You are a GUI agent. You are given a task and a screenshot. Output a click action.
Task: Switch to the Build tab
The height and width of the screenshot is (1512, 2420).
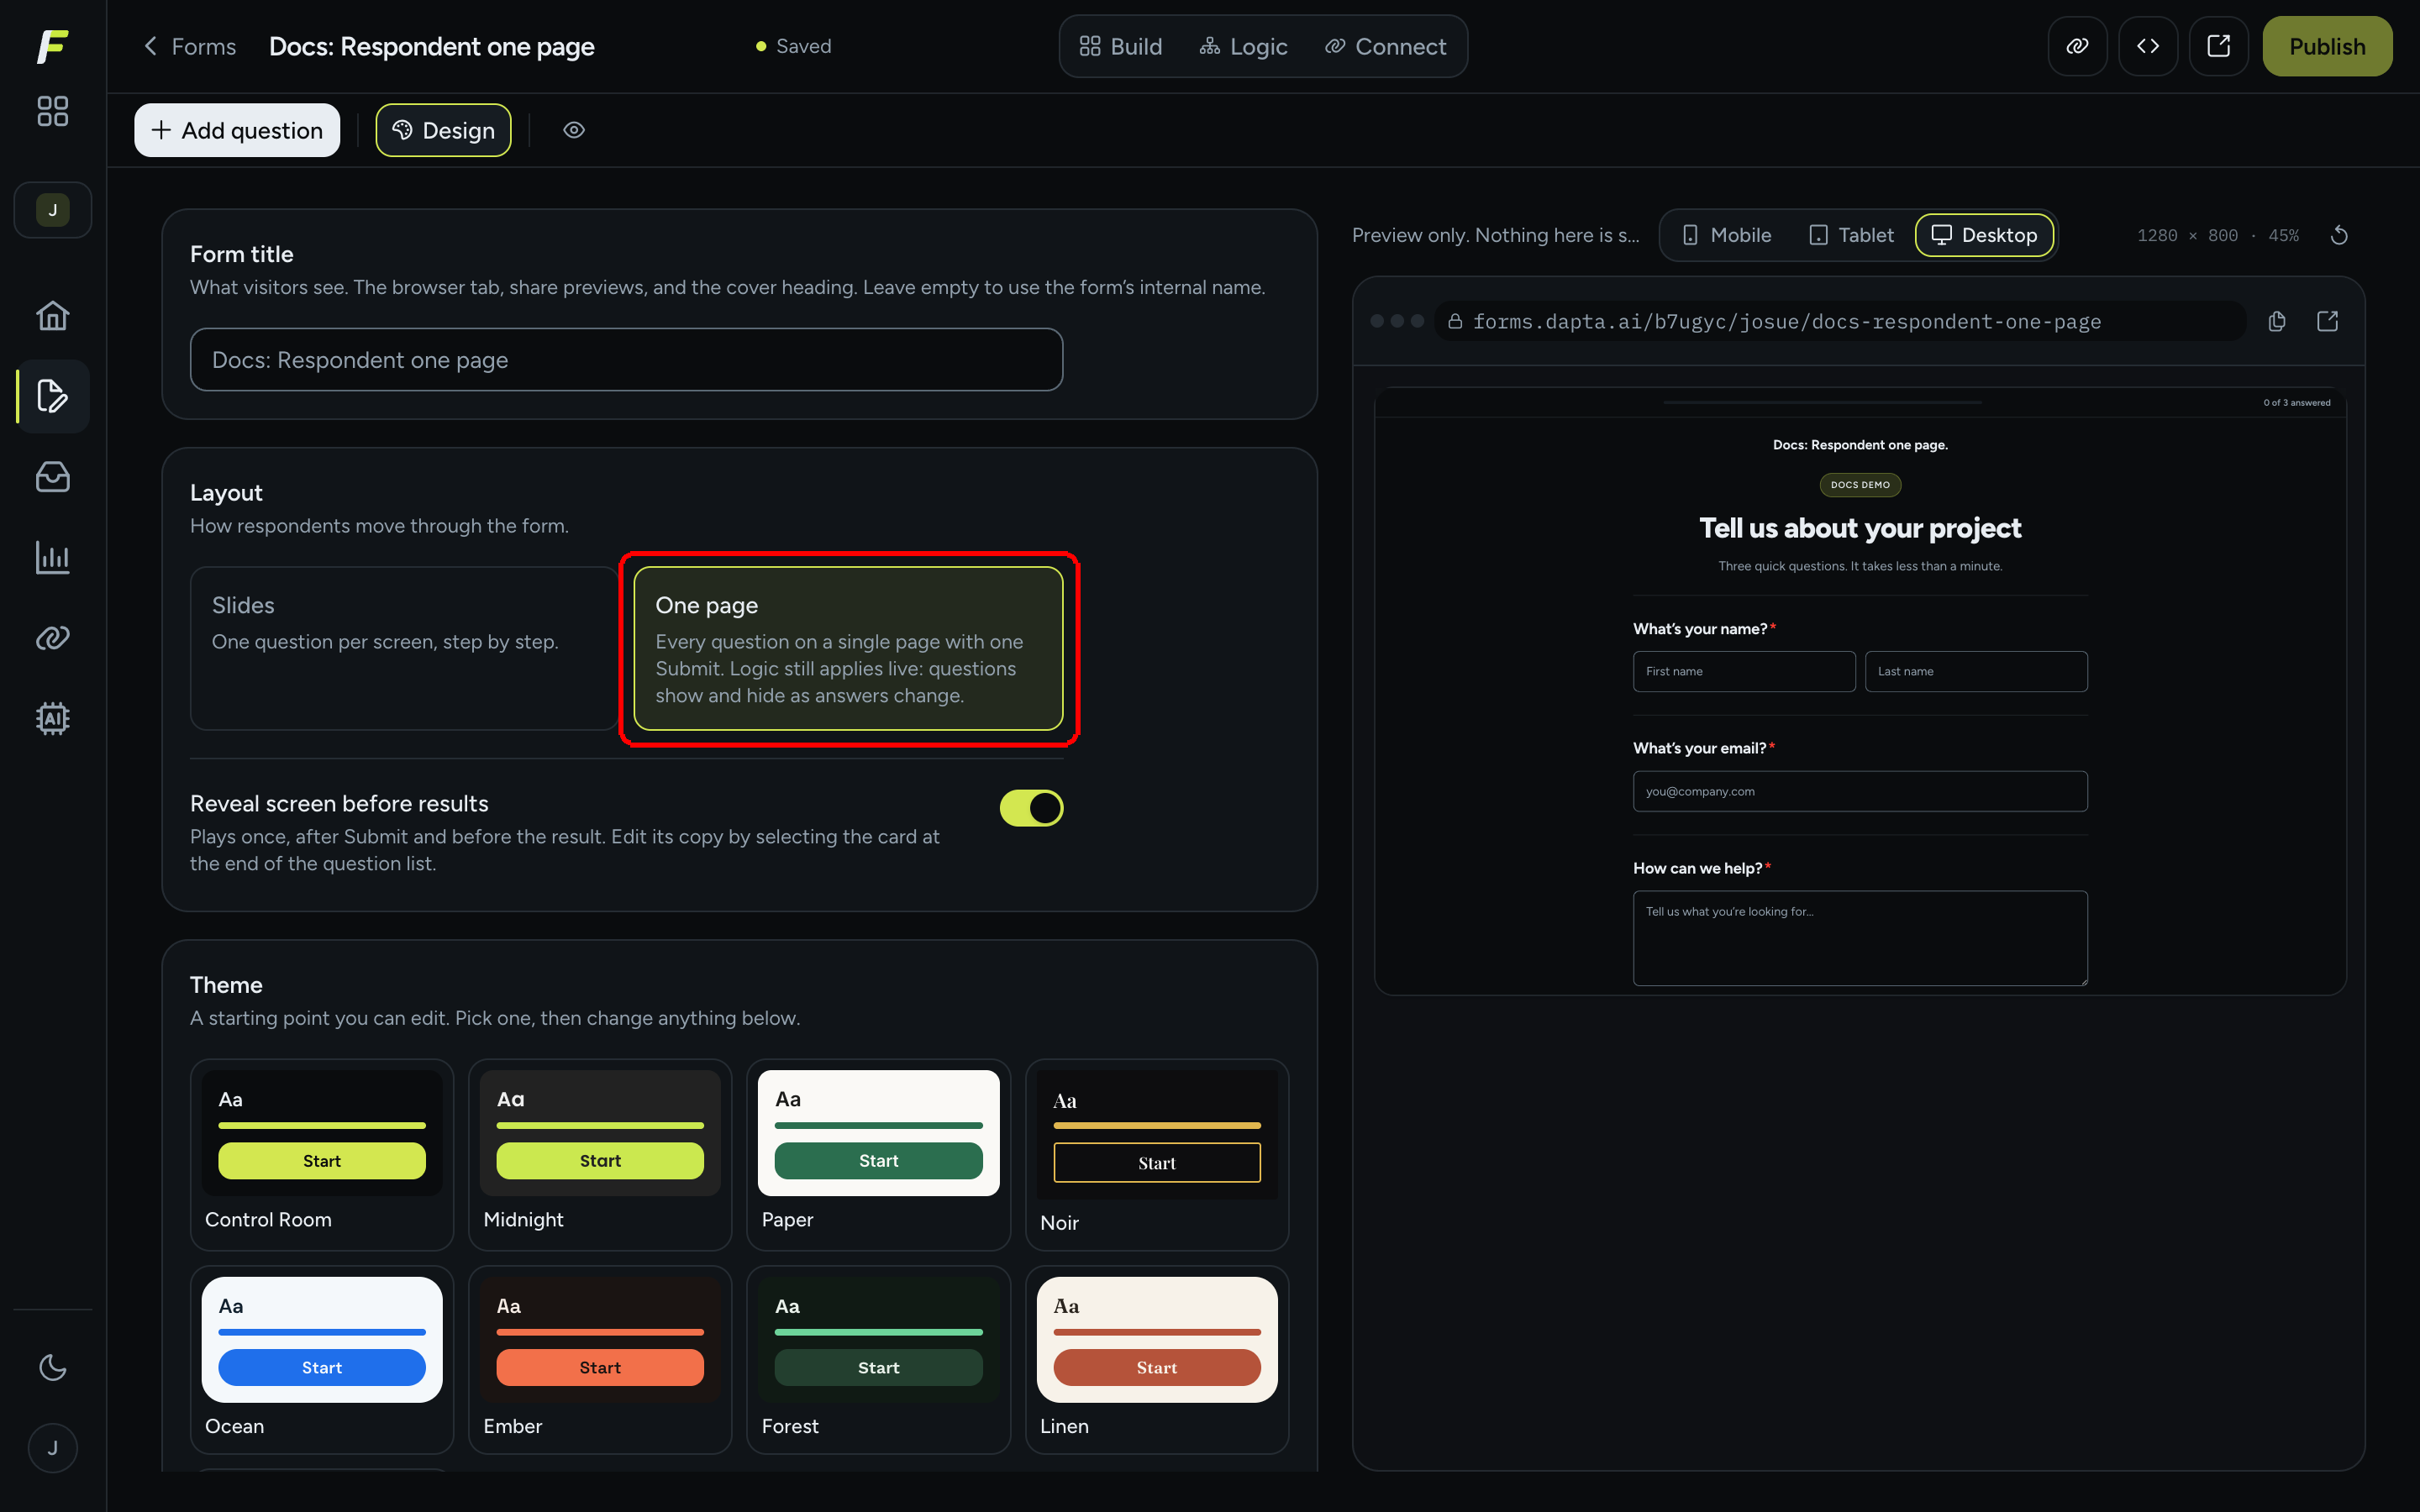pos(1120,46)
